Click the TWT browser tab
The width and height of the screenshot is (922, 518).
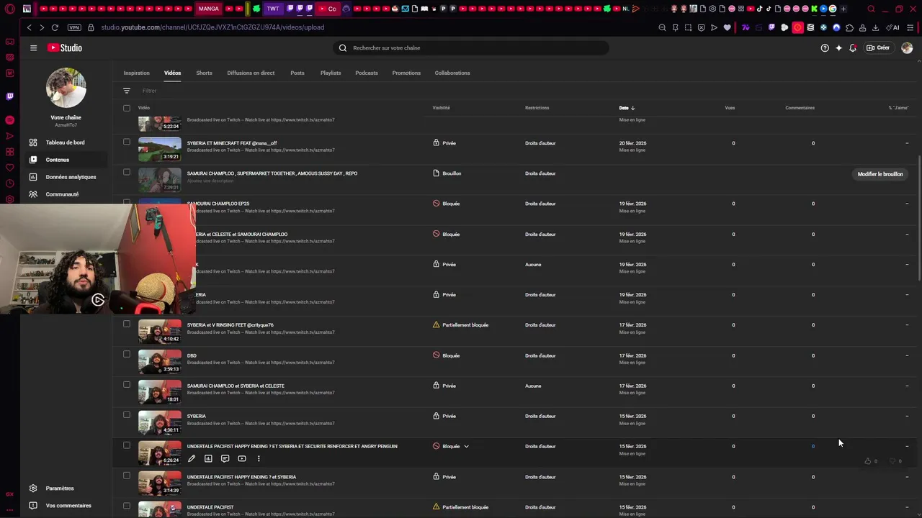pyautogui.click(x=273, y=9)
